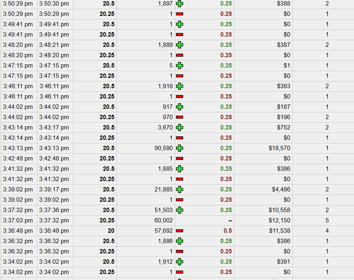
Task: Click the green plus beside volume 1,918
Action: point(180,86)
